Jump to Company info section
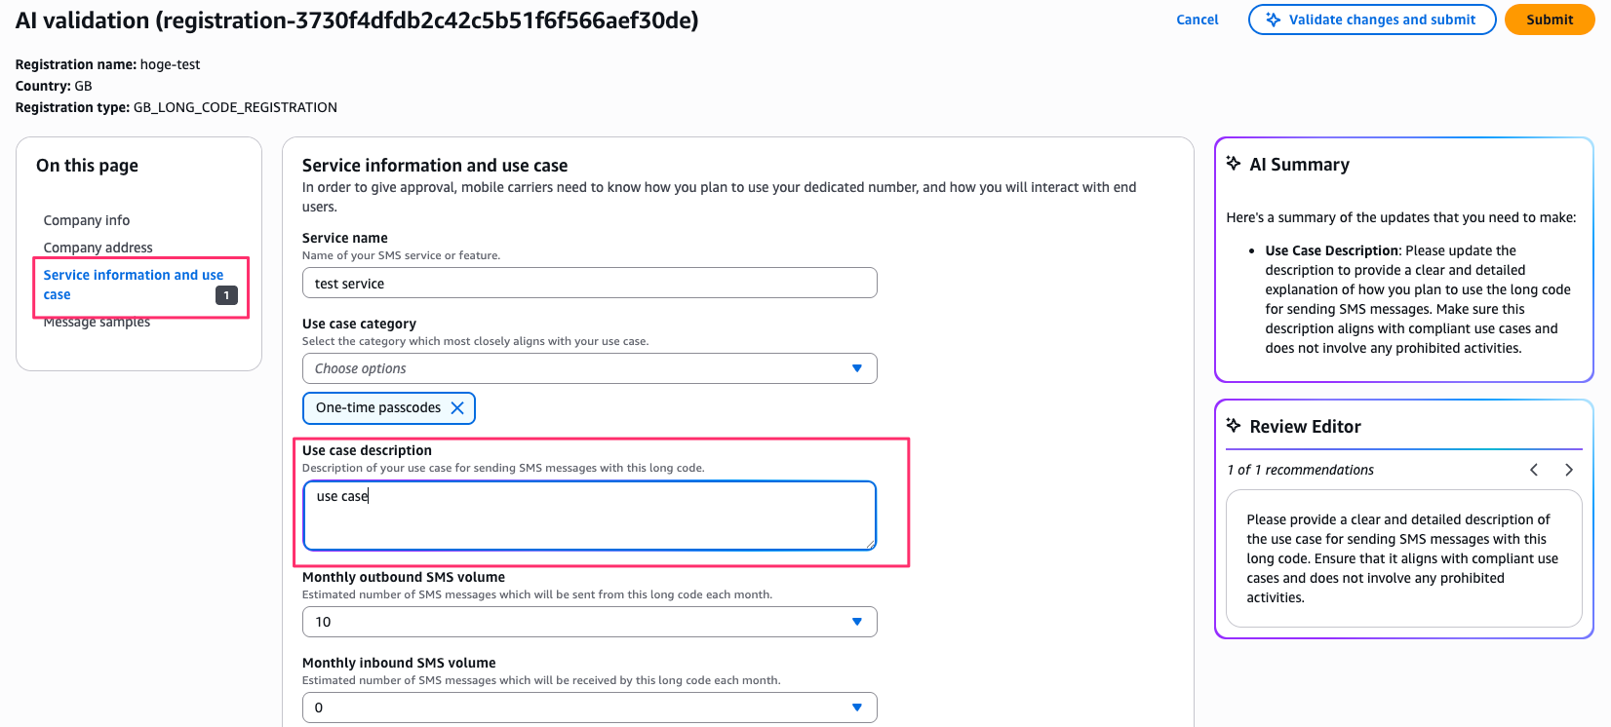The height and width of the screenshot is (727, 1611). point(87,220)
